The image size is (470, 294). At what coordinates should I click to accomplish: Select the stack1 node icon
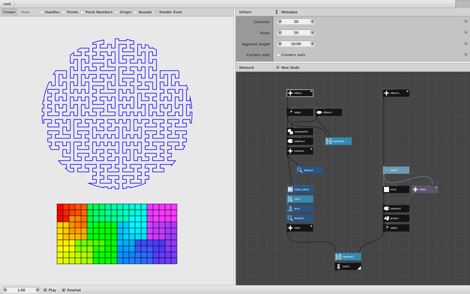pos(338,266)
